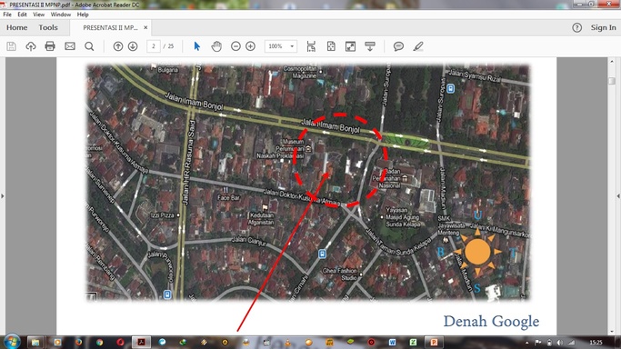Go to the next page arrow

pyautogui.click(x=133, y=46)
